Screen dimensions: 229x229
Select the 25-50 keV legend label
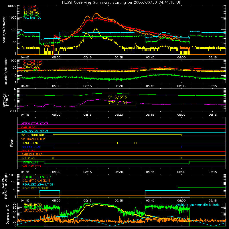tap(31, 15)
